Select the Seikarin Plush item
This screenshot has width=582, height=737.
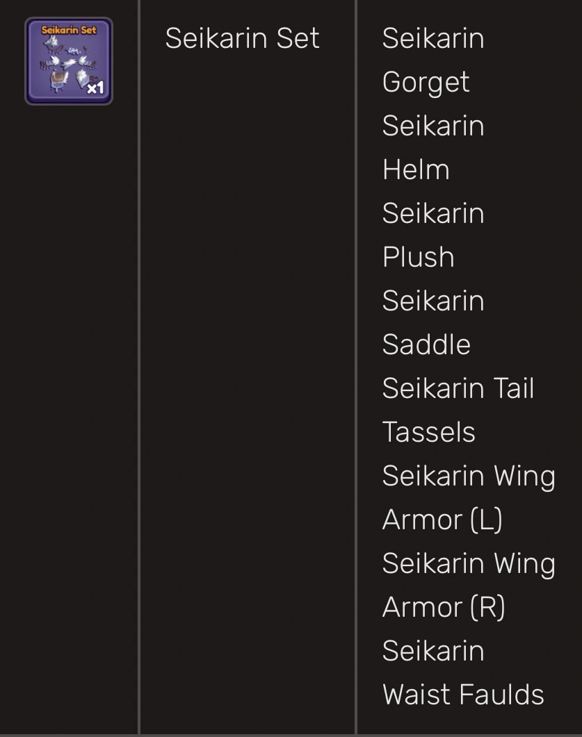pos(433,235)
